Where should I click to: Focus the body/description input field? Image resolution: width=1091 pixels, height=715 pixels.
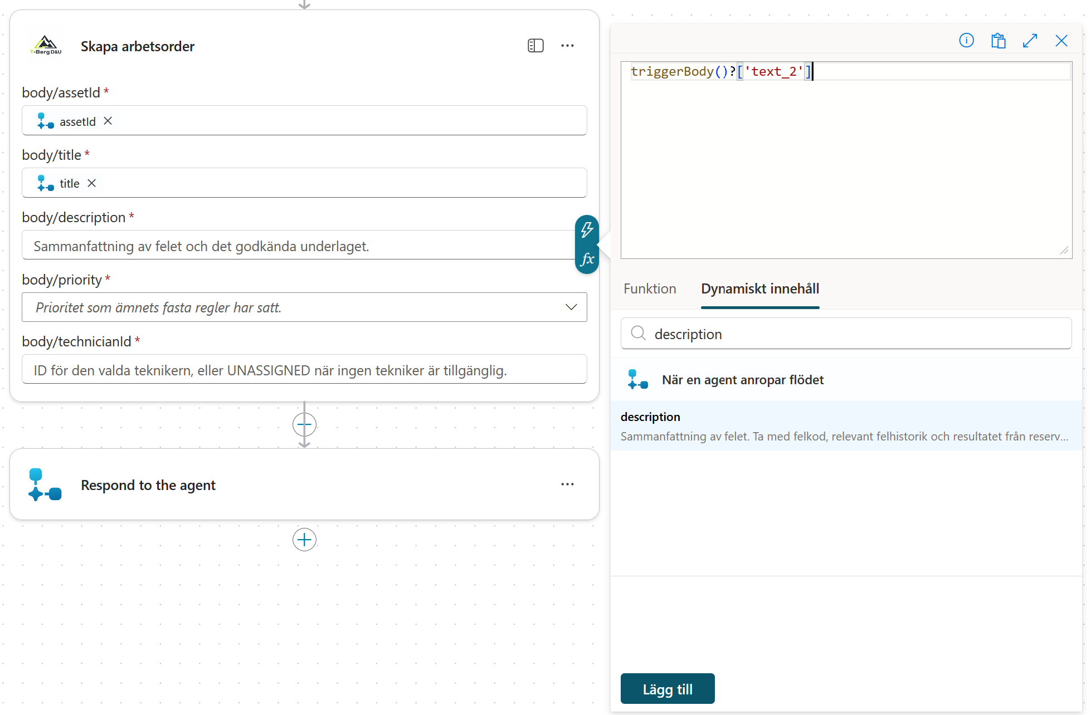point(304,246)
